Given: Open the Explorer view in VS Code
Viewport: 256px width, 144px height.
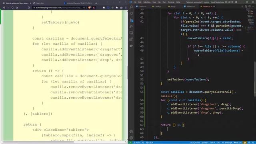Looking at the screenshot, I should [131, 14].
